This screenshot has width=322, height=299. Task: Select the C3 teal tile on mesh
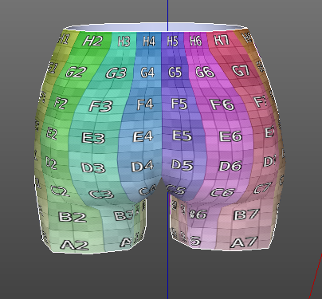[x=101, y=195]
